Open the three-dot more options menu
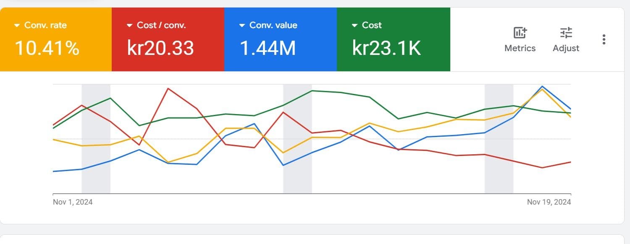 pos(604,39)
